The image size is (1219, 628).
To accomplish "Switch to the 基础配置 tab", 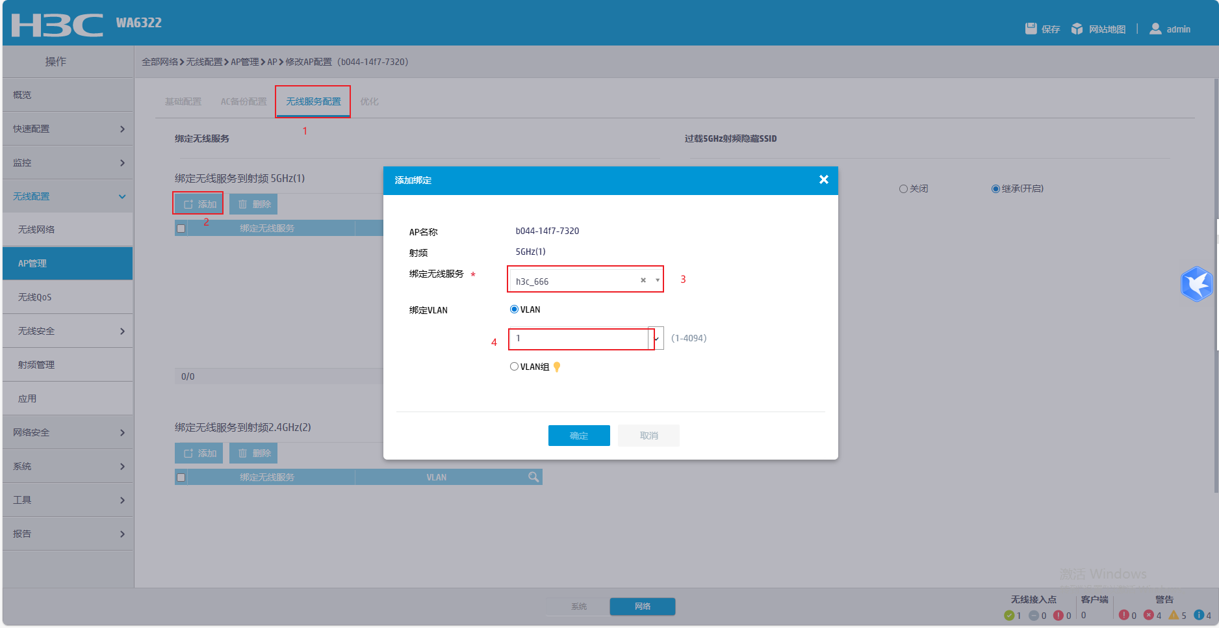I will 183,101.
